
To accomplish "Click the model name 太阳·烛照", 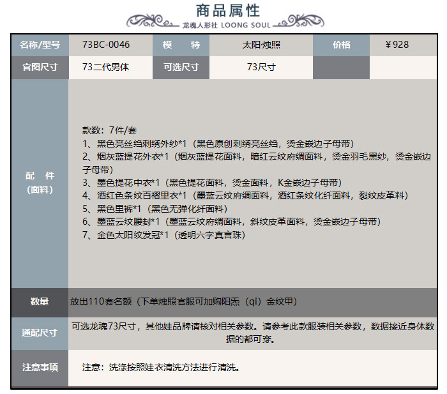I will [x=261, y=45].
